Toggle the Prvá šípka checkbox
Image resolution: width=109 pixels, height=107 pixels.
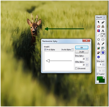click(x=45, y=50)
